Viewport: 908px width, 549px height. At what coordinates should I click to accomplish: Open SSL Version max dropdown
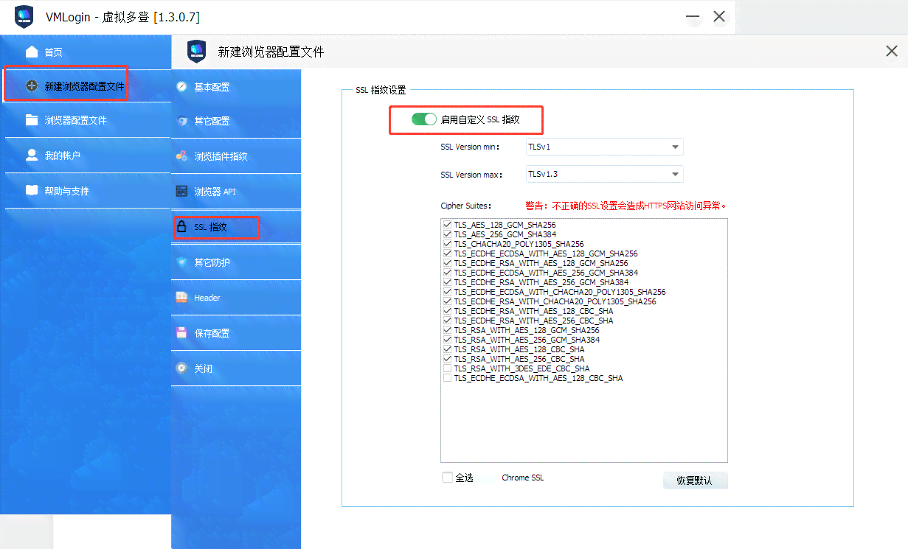pyautogui.click(x=604, y=175)
